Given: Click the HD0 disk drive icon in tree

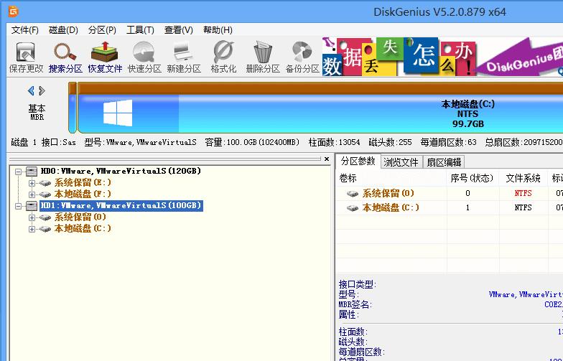Looking at the screenshot, I should [32, 171].
